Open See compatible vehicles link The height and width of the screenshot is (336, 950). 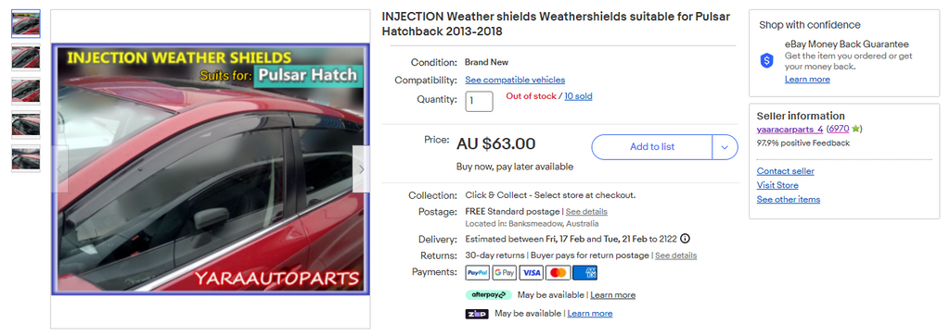[515, 80]
